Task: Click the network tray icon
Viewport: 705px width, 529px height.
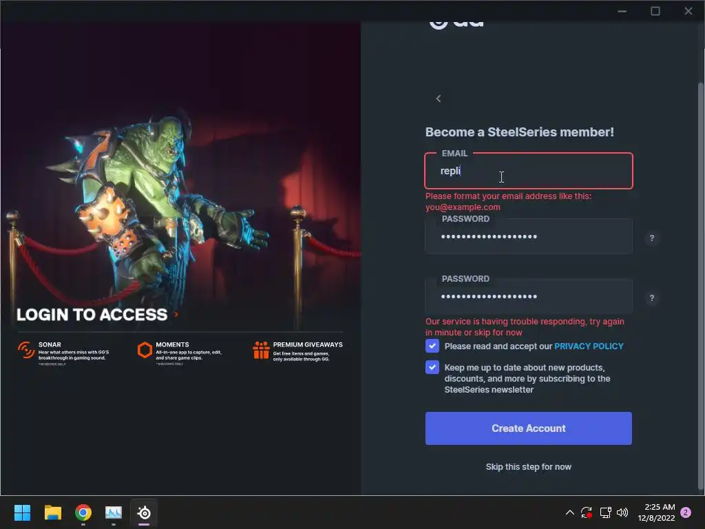Action: (605, 512)
